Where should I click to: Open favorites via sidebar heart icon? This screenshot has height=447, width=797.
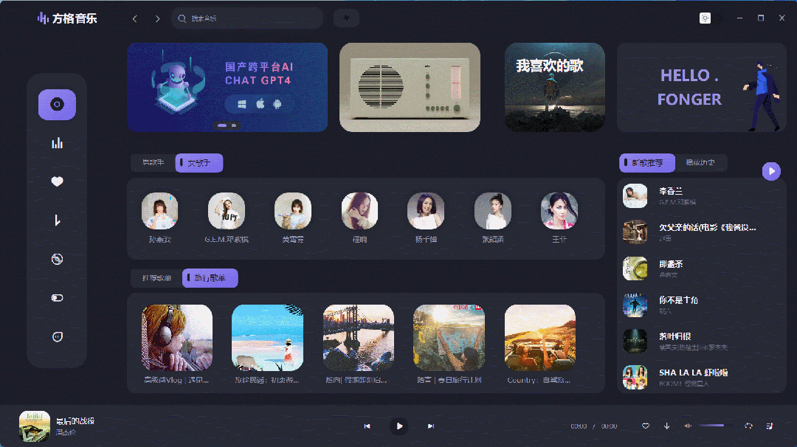[x=57, y=181]
